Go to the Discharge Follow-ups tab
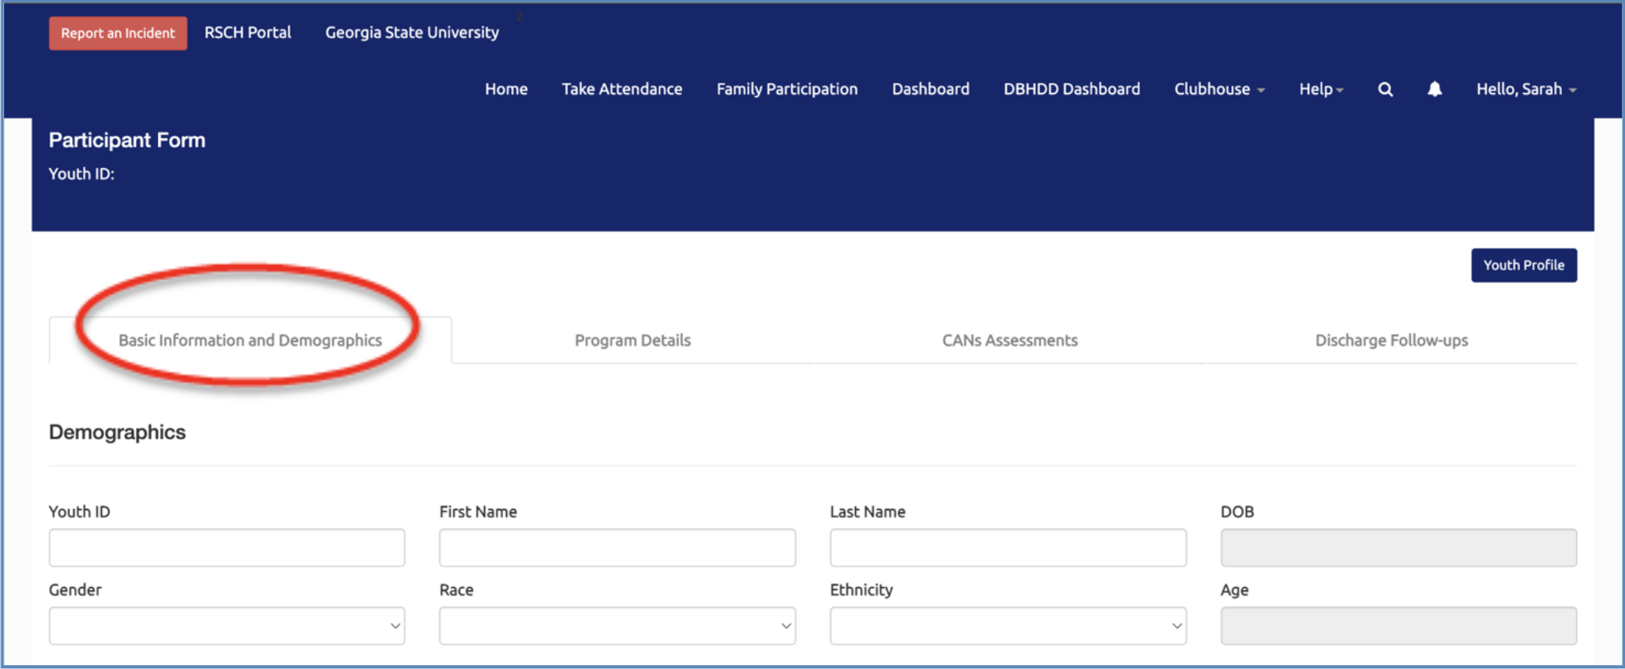The width and height of the screenshot is (1625, 669). pos(1391,340)
